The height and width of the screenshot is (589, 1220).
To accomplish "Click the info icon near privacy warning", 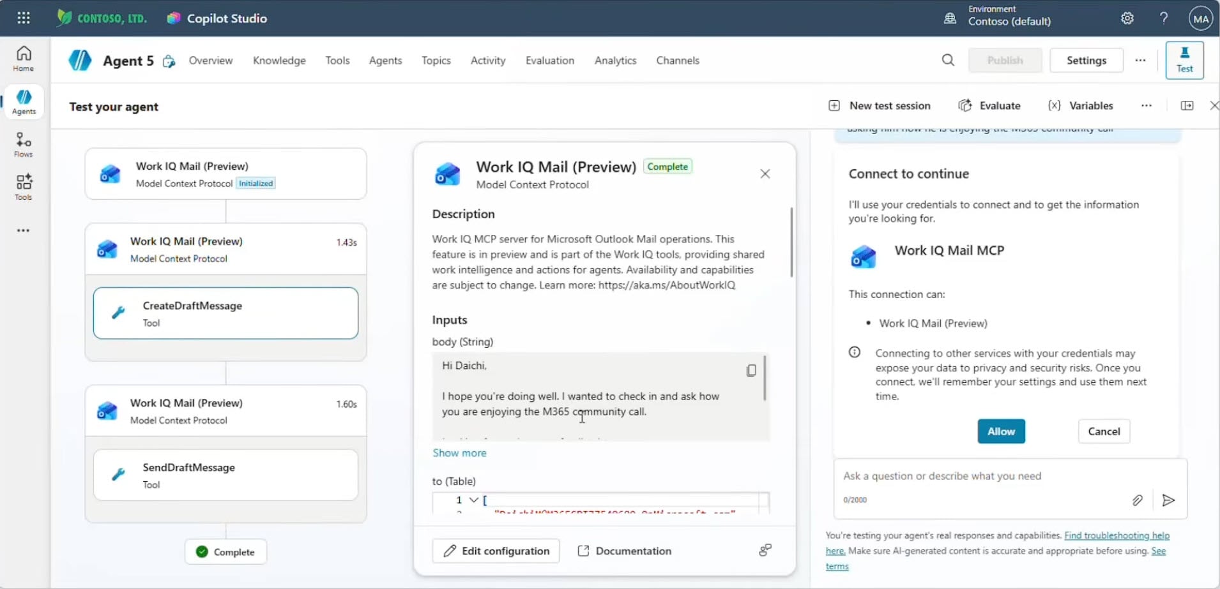I will (x=855, y=352).
